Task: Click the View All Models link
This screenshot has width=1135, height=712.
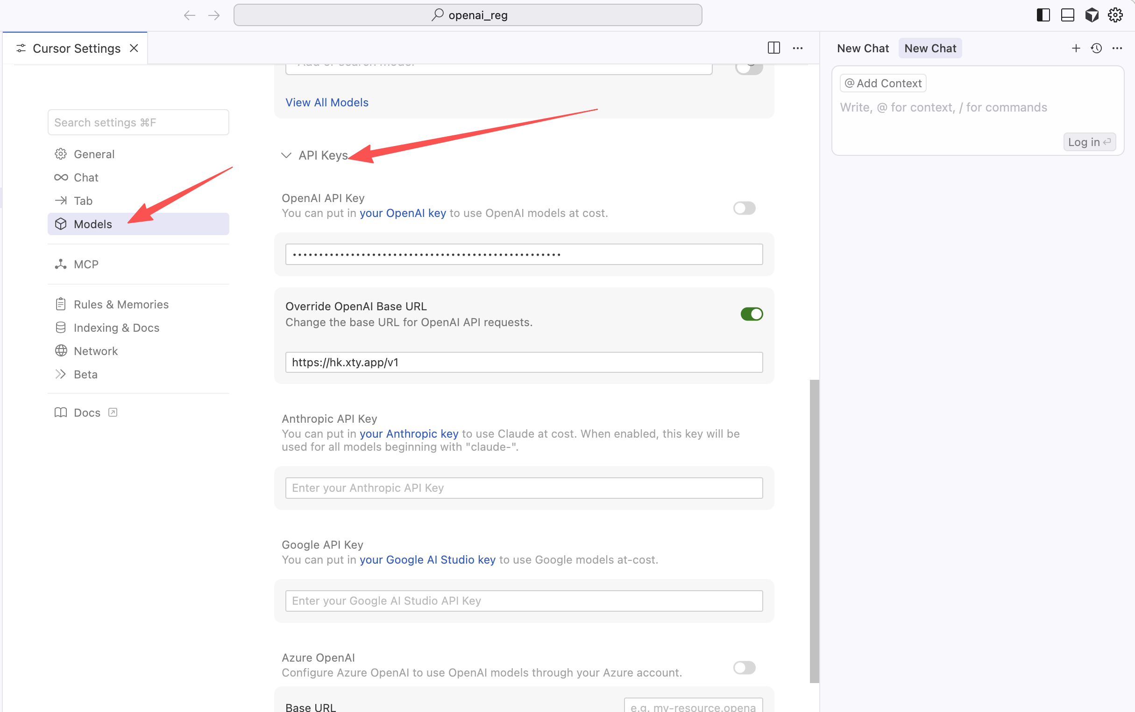Action: [326, 102]
